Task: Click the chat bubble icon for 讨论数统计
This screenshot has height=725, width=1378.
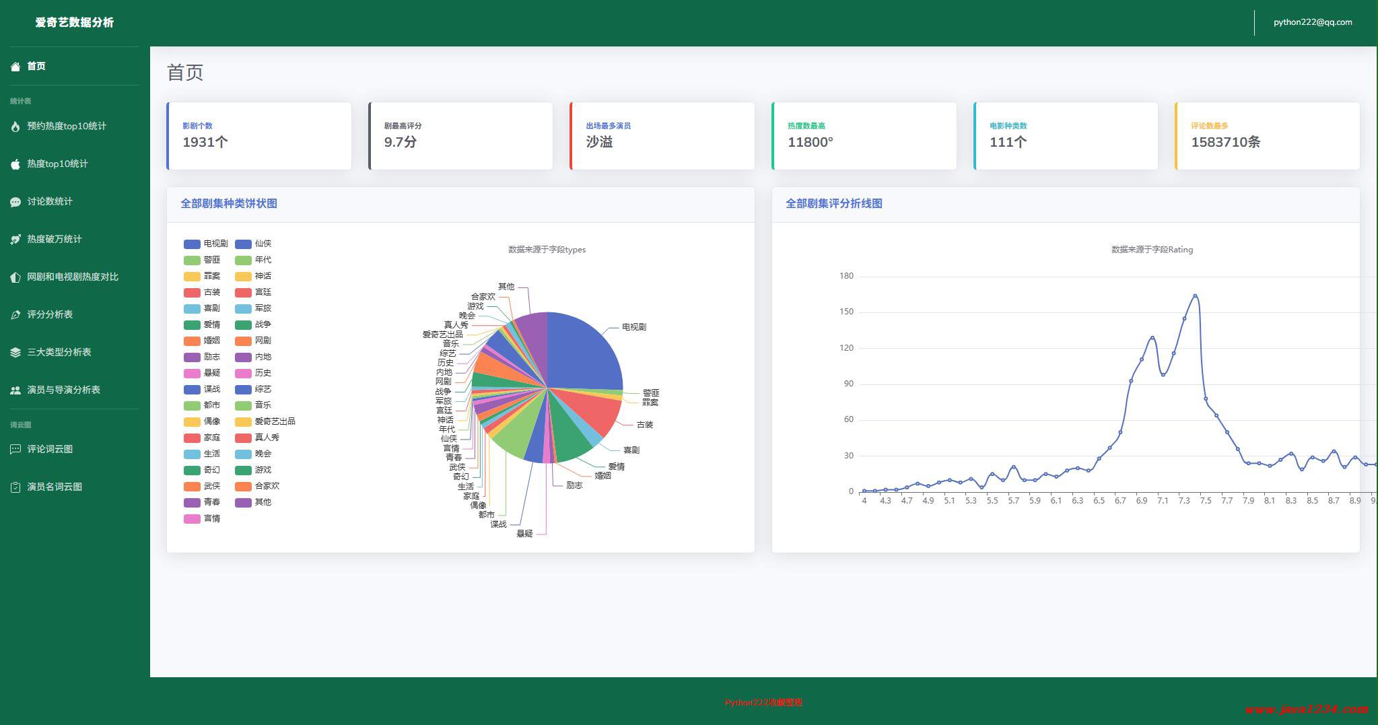Action: coord(15,202)
